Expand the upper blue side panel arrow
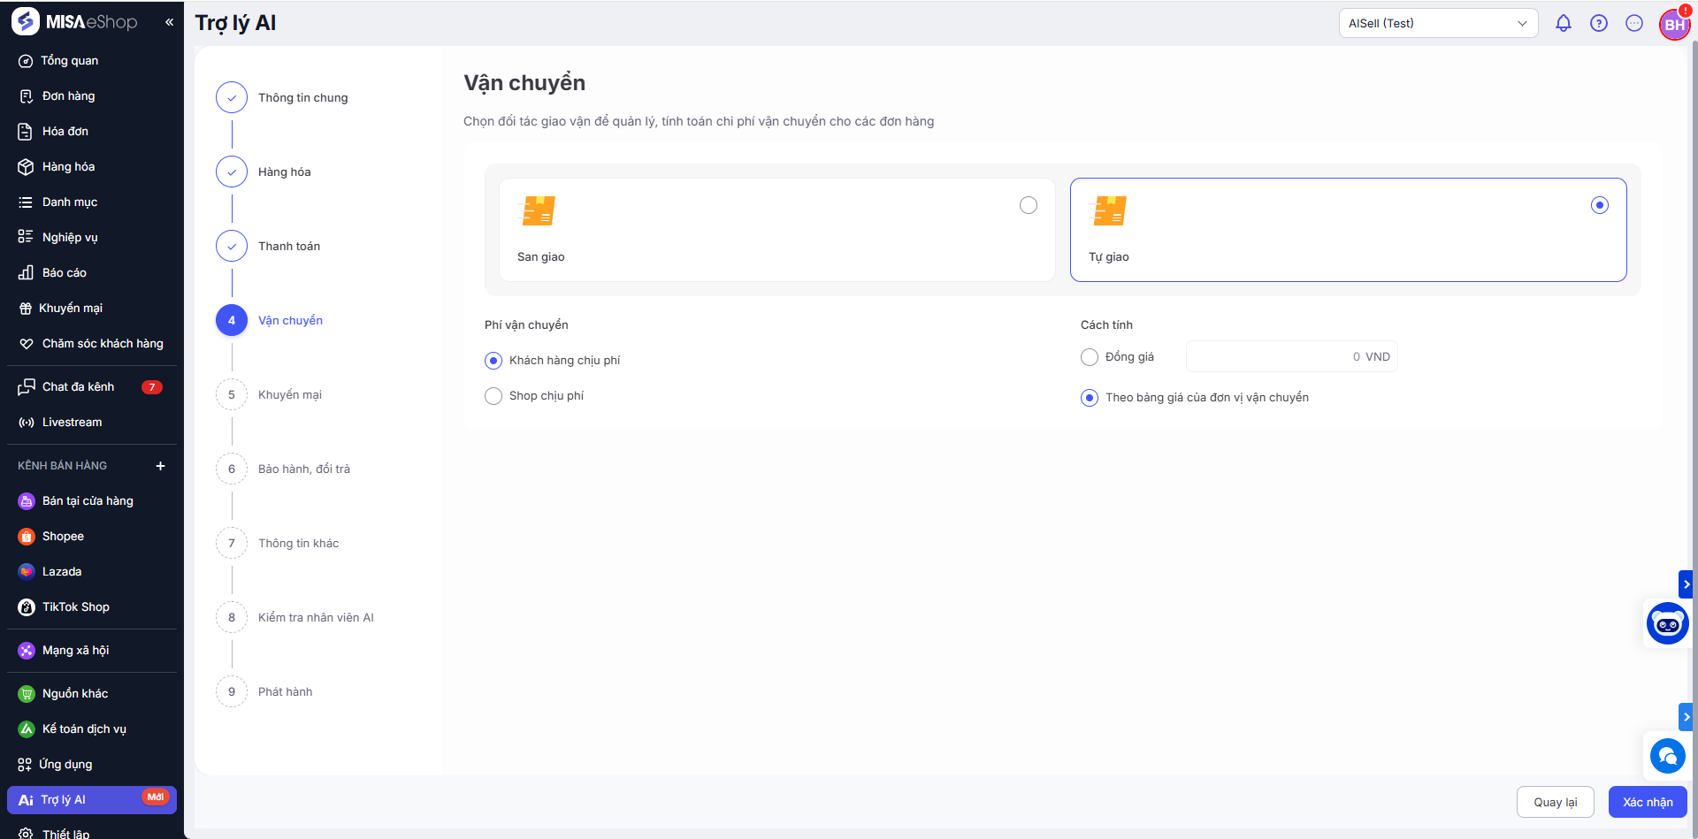 [x=1686, y=584]
